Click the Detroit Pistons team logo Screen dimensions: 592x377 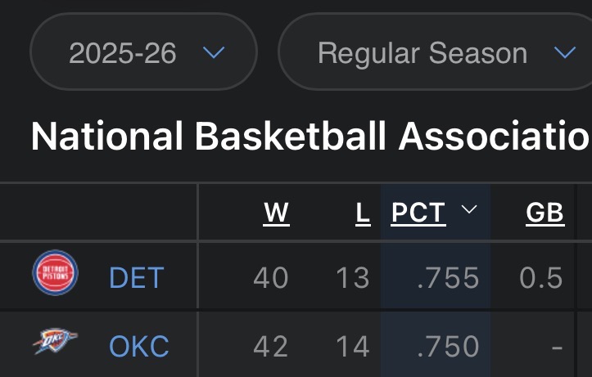tap(55, 274)
